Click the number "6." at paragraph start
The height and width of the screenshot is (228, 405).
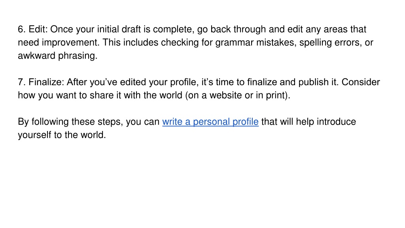22,29
